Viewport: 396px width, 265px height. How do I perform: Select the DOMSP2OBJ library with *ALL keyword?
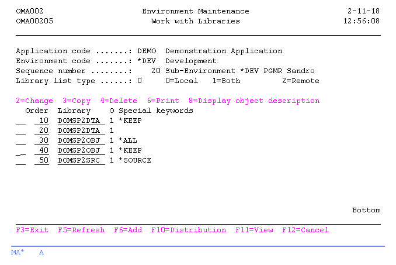coord(79,140)
